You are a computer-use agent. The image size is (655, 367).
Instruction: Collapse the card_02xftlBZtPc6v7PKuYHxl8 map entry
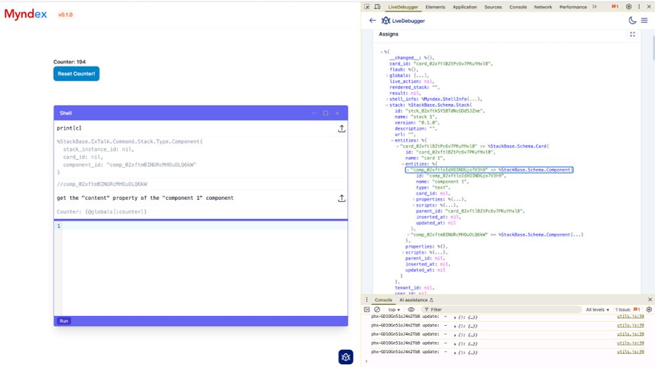coord(398,146)
